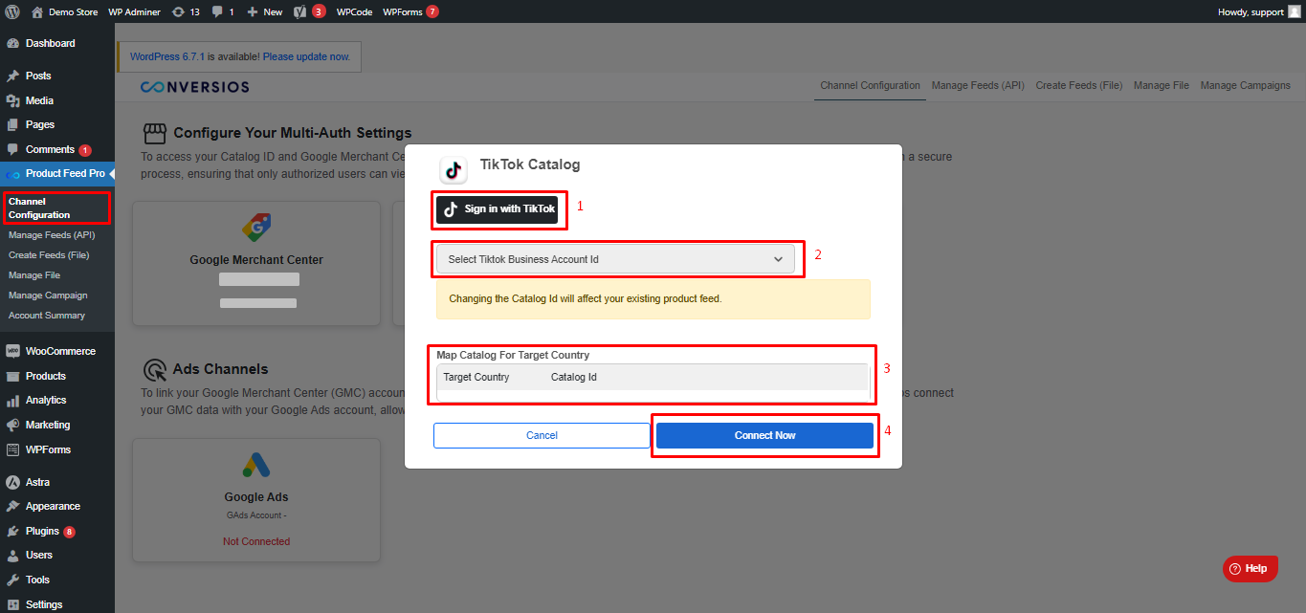Click the Users icon in sidebar
This screenshot has height=613, width=1306.
(13, 556)
